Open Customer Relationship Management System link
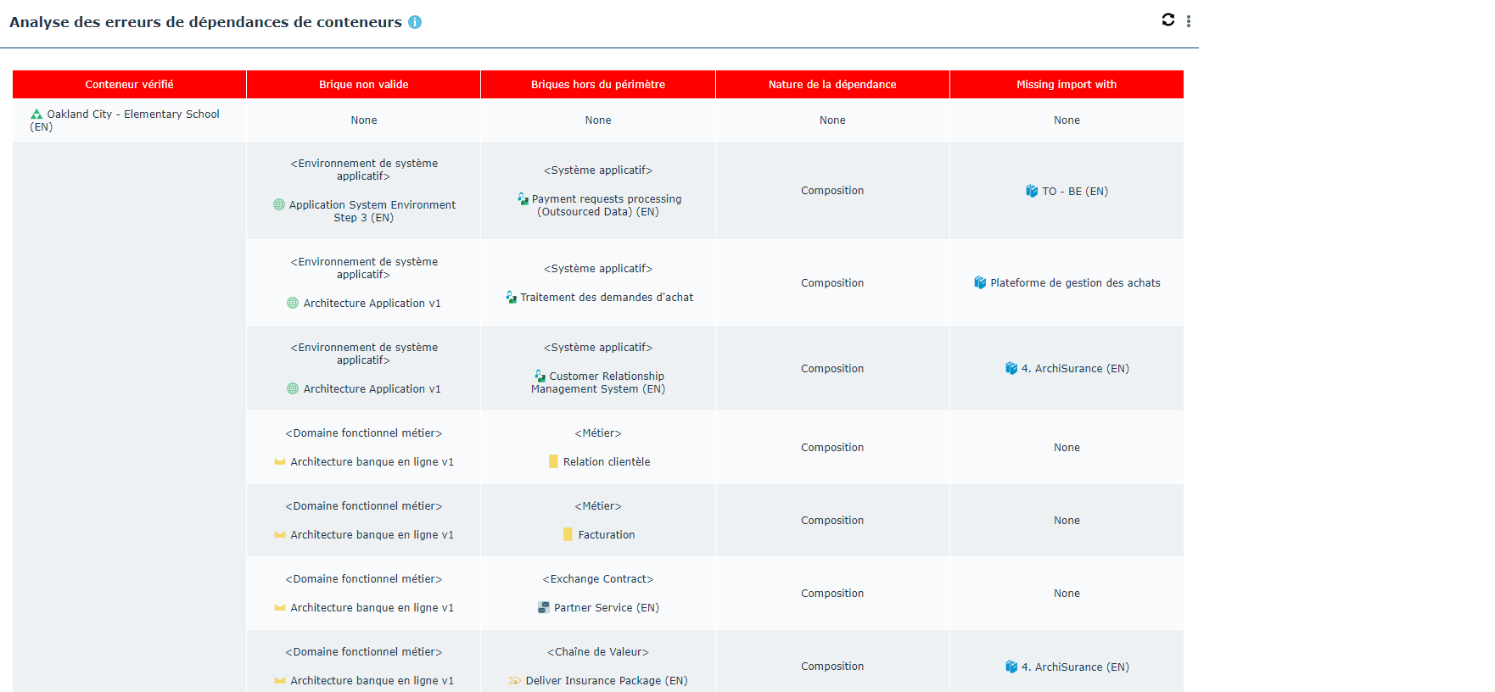Image resolution: width=1495 pixels, height=692 pixels. [x=606, y=376]
